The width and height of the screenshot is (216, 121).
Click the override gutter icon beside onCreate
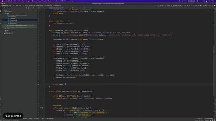(x=40, y=108)
